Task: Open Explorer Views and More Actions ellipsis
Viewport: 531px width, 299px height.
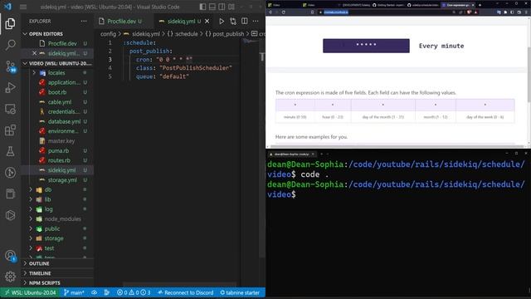Action: [x=84, y=21]
